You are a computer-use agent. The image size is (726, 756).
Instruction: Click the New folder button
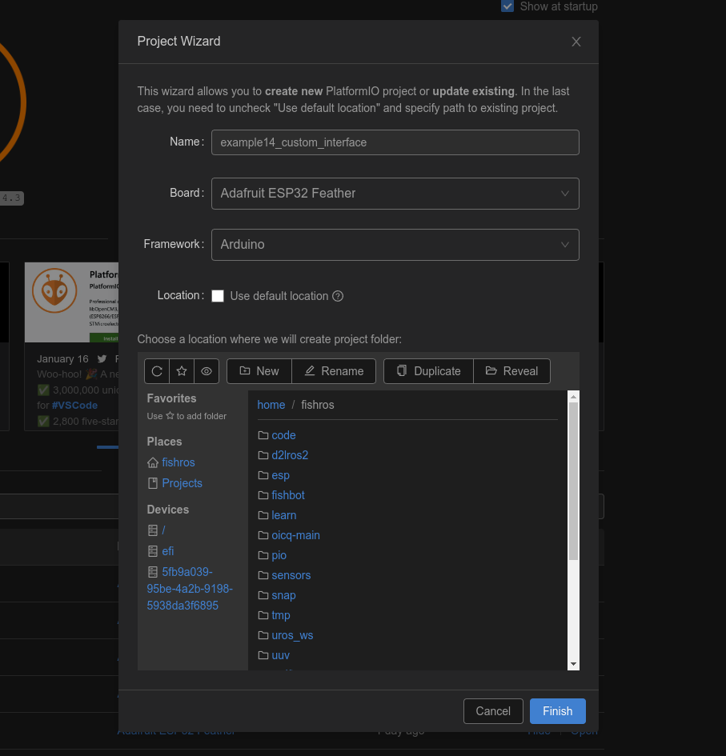(259, 371)
